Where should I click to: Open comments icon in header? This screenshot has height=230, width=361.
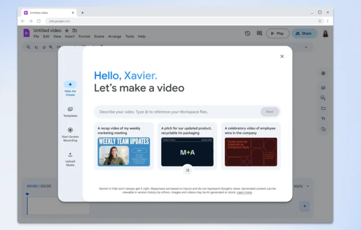(x=259, y=33)
